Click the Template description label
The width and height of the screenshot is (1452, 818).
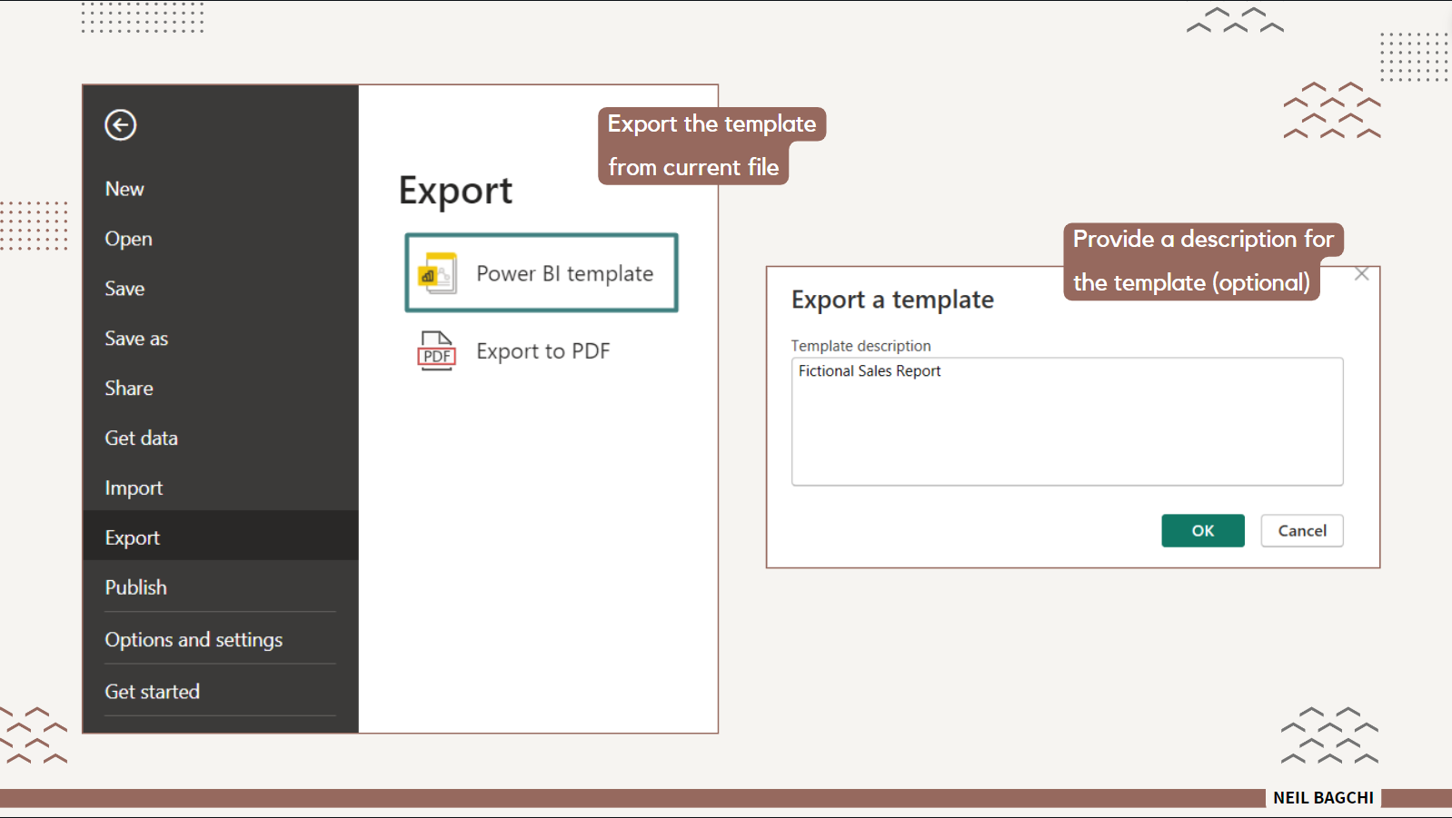coord(860,346)
